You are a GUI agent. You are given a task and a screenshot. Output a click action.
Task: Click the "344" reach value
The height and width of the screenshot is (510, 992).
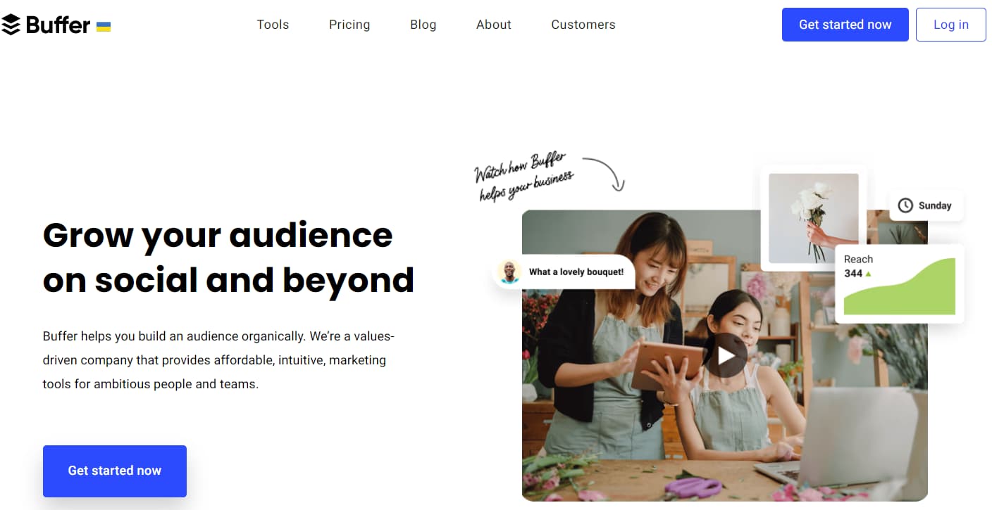point(853,273)
